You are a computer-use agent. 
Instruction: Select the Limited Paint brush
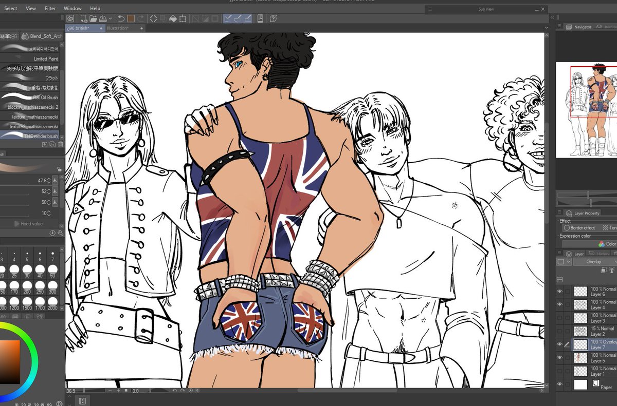click(x=30, y=59)
